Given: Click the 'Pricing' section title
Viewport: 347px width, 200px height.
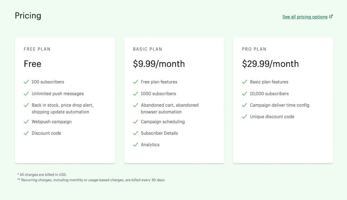Looking at the screenshot, I should [28, 16].
